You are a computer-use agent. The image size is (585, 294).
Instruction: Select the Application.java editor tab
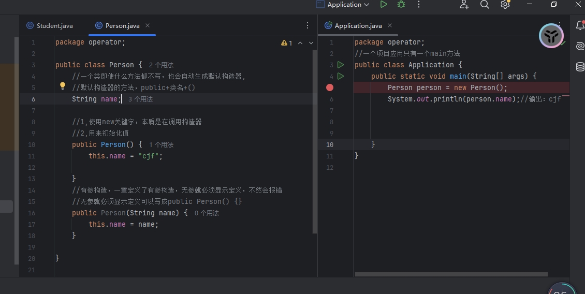click(358, 25)
